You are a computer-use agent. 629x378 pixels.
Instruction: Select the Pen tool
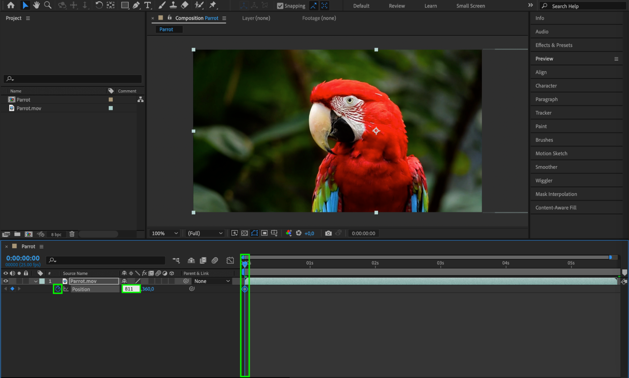(x=136, y=5)
